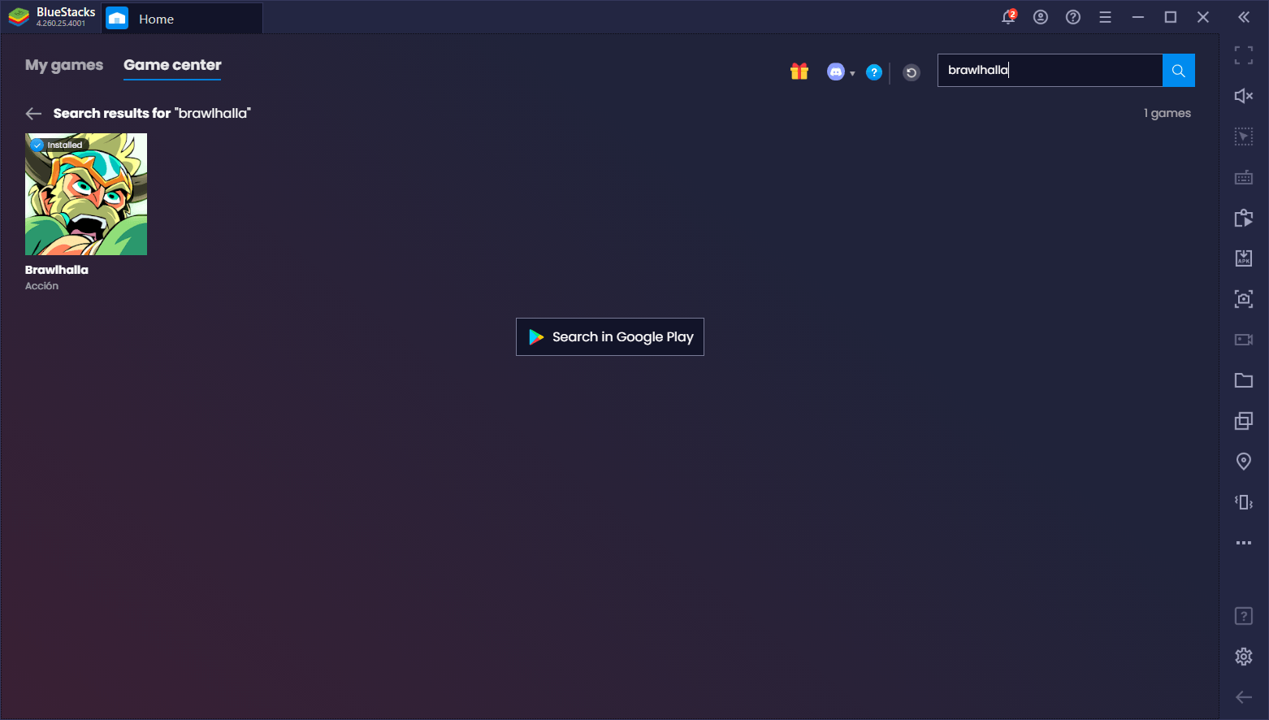
Task: Open the account profile icon
Action: click(x=1041, y=17)
